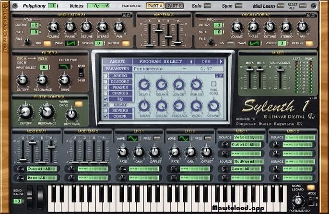Click the Mix A fader

point(250,70)
